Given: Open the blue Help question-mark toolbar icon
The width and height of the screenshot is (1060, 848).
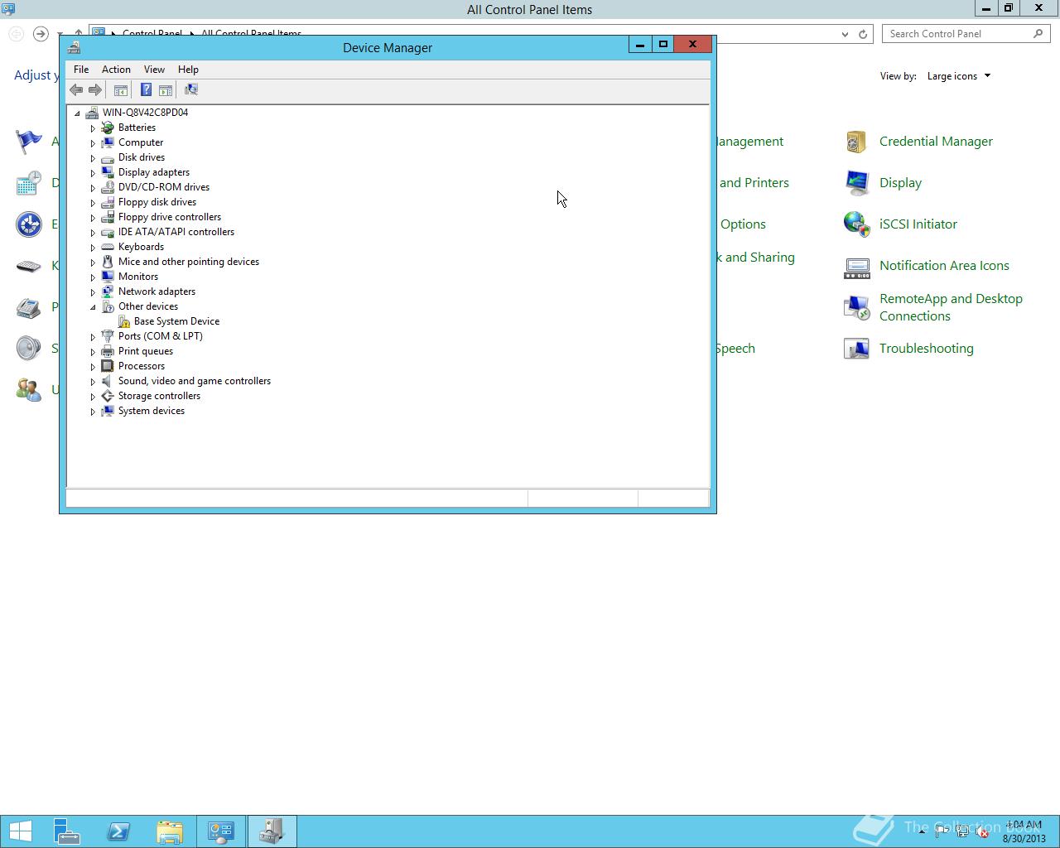Looking at the screenshot, I should point(146,89).
